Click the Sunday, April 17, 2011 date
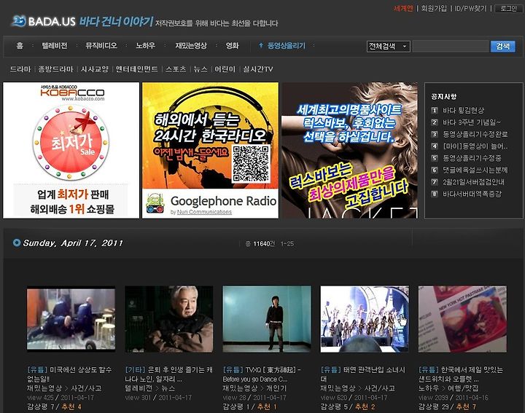Image resolution: width=525 pixels, height=413 pixels. [73, 243]
